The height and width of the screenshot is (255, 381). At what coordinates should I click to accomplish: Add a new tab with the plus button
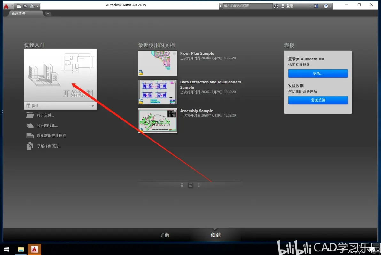pyautogui.click(x=48, y=14)
